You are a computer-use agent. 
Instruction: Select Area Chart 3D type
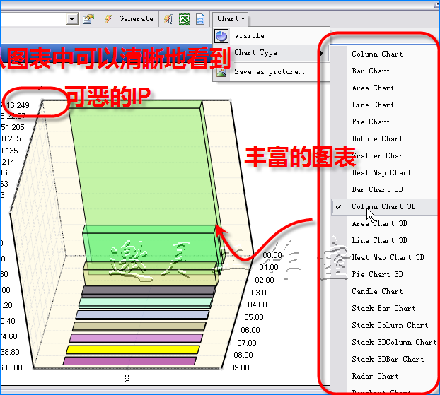click(379, 223)
